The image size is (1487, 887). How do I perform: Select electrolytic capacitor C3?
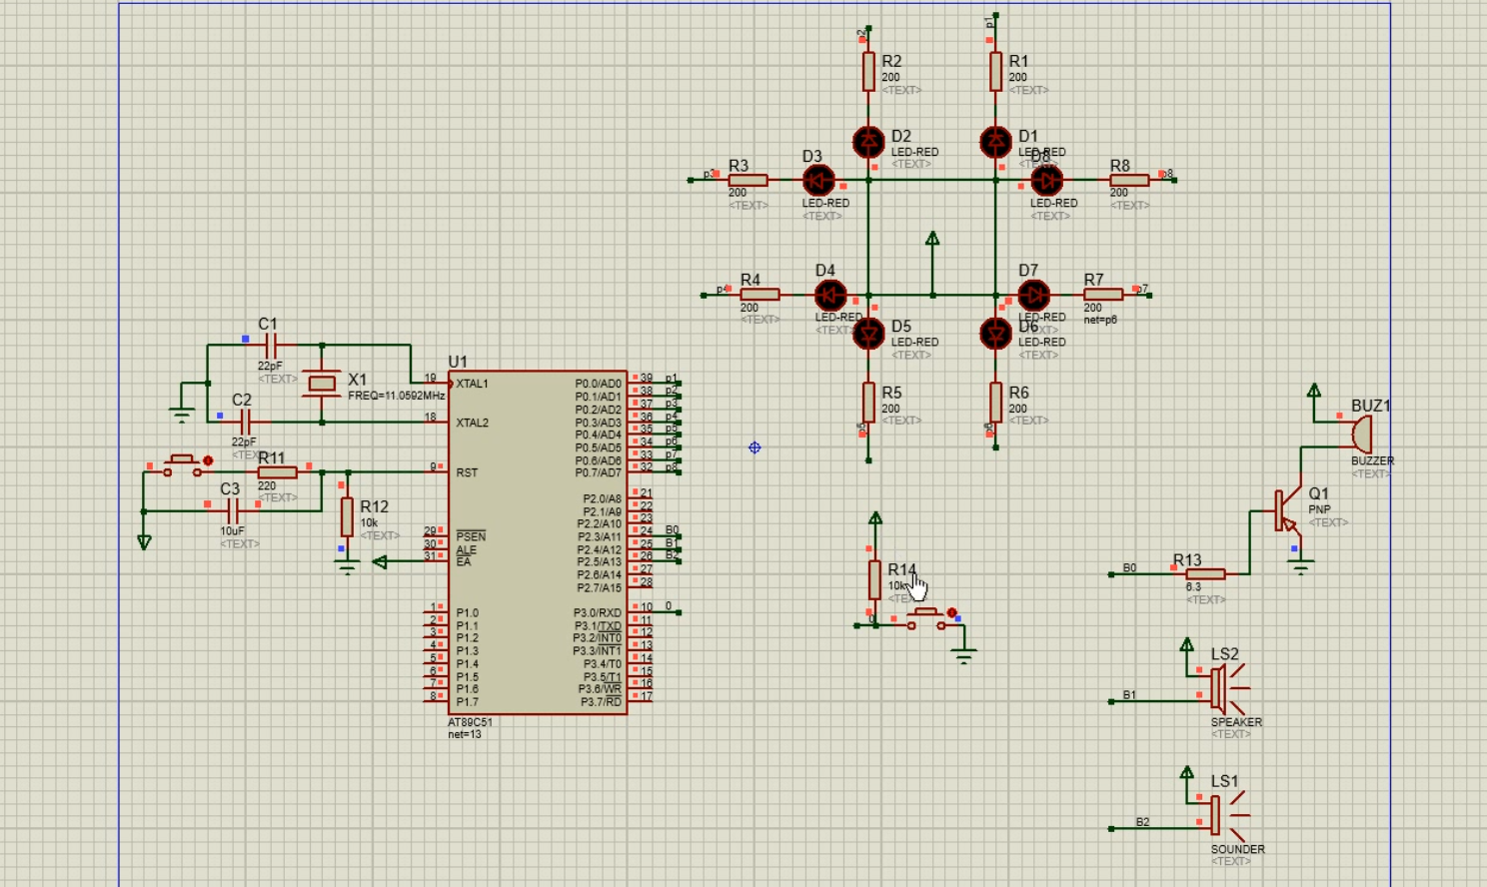point(232,511)
